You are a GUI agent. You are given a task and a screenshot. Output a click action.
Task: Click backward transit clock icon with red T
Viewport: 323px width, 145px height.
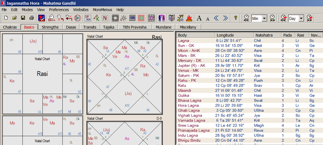tap(283, 18)
